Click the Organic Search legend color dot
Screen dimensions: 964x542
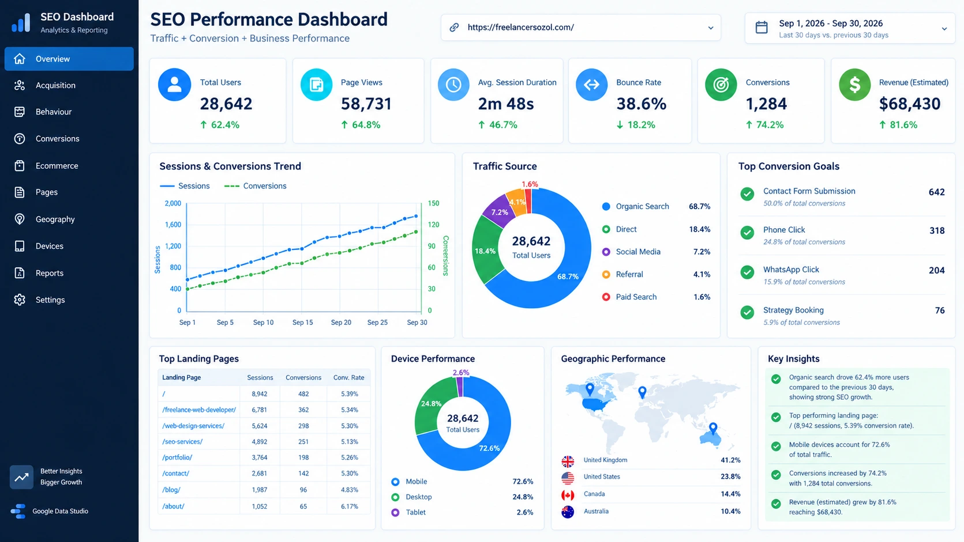click(x=606, y=206)
